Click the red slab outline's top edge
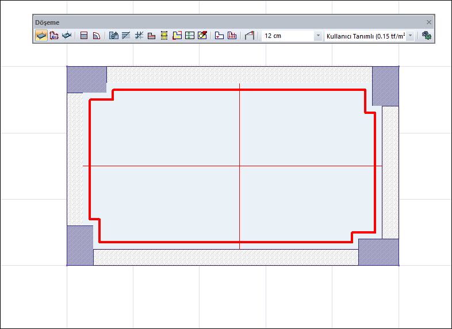The height and width of the screenshot is (329, 452). click(239, 90)
